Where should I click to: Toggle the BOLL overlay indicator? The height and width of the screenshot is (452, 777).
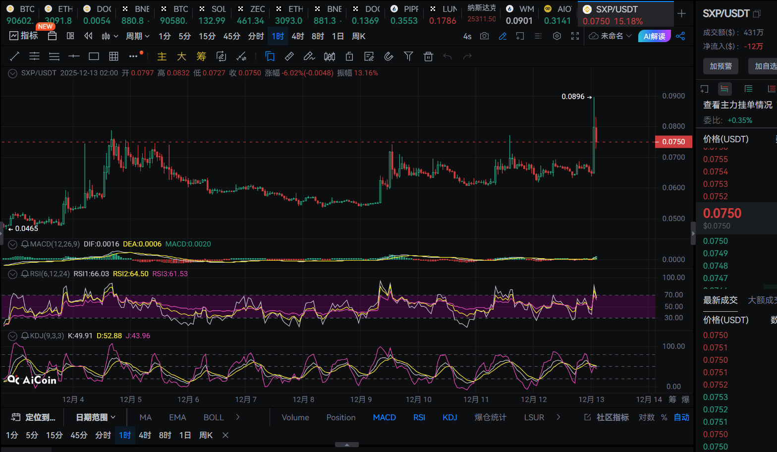tap(214, 417)
